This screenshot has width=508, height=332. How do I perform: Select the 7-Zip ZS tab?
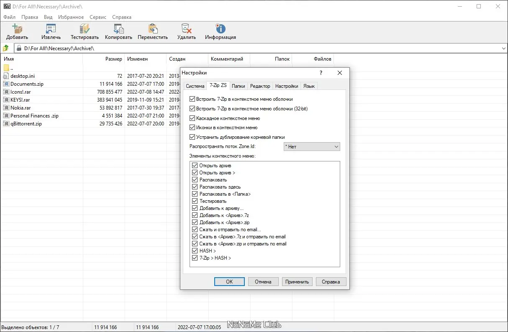[x=218, y=85]
